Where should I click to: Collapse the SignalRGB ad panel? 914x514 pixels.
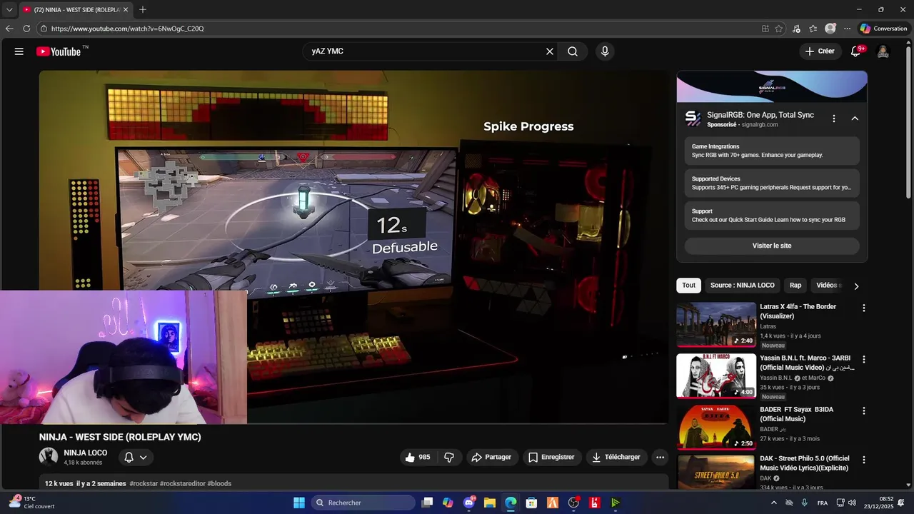(855, 119)
